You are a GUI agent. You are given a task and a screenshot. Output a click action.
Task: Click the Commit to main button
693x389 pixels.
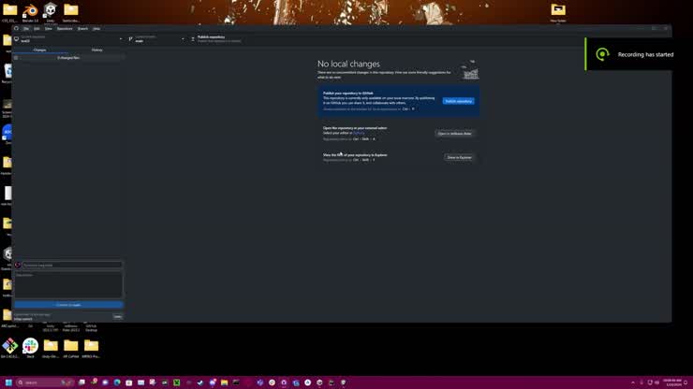pos(68,305)
